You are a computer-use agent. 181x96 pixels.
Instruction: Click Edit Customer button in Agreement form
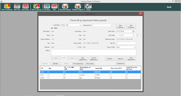coord(131,26)
